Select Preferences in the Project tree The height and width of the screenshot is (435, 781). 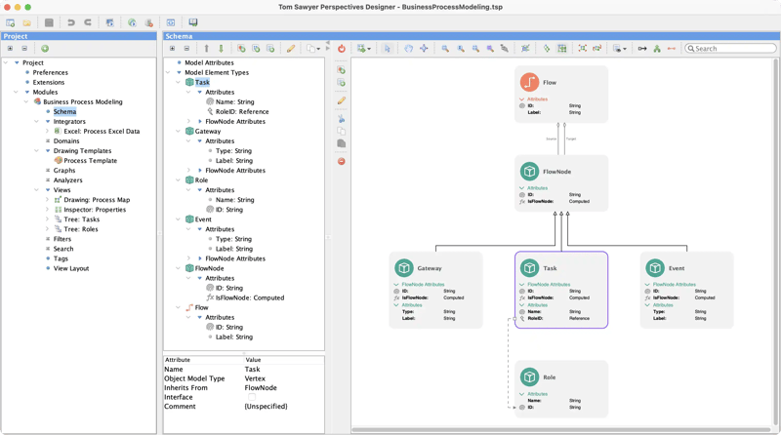[x=51, y=73]
